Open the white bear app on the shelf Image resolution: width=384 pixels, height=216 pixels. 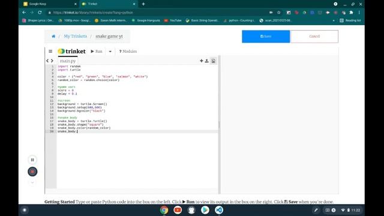point(191,210)
